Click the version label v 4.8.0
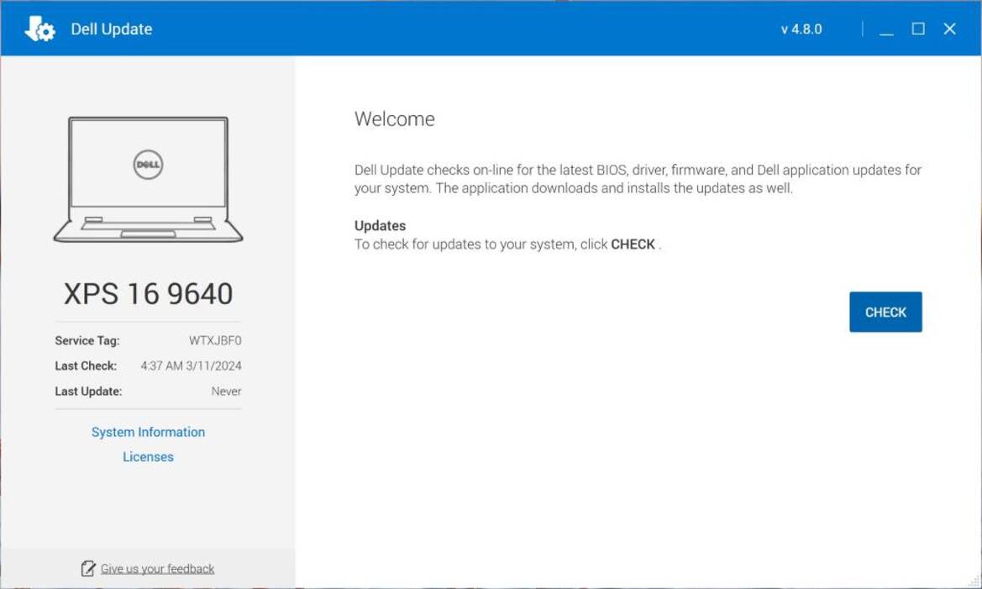This screenshot has height=589, width=982. 801,29
